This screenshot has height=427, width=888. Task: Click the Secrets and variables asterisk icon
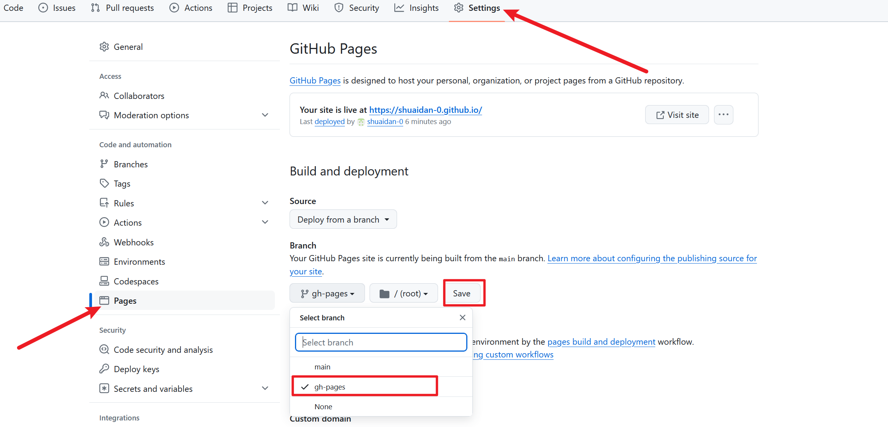(x=104, y=388)
